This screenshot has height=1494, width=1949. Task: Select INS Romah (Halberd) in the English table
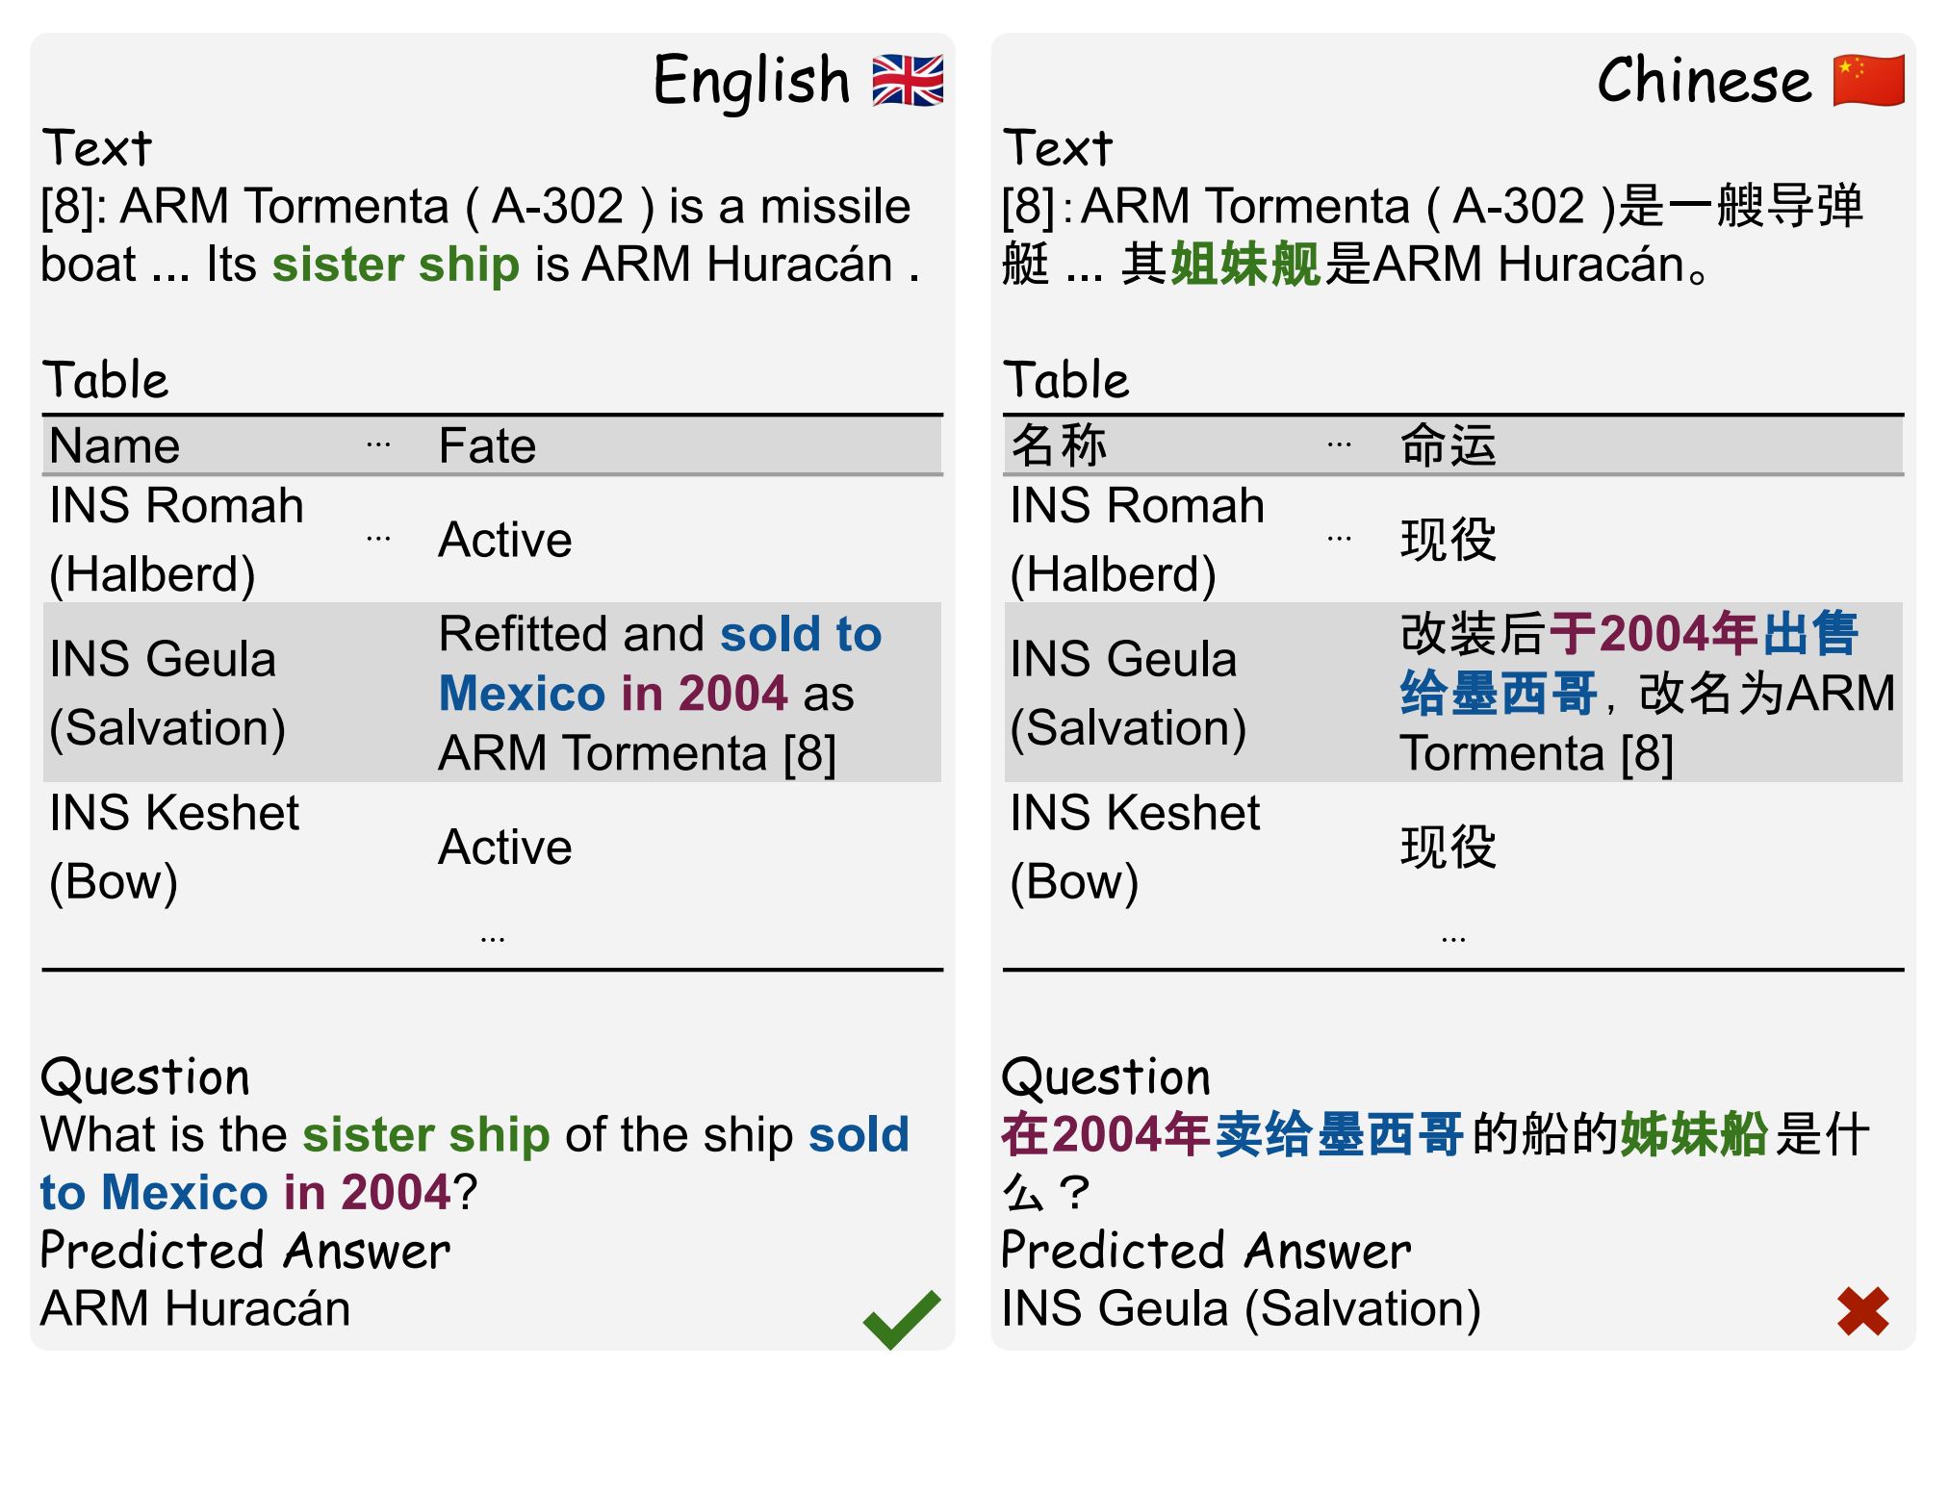(176, 540)
